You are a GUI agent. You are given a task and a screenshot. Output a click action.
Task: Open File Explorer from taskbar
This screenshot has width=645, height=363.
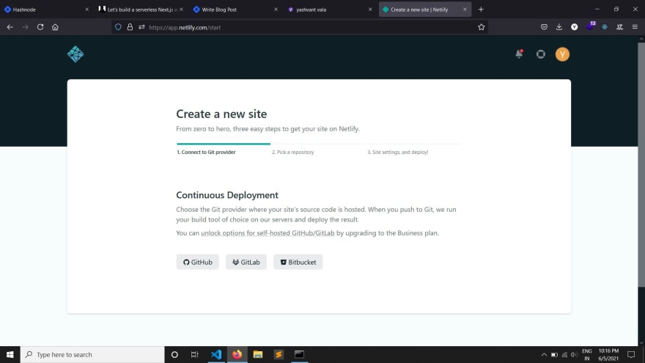[258, 354]
